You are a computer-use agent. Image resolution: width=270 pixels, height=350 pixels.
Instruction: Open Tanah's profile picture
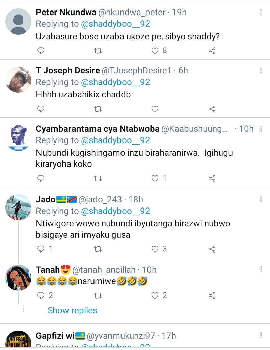19,278
